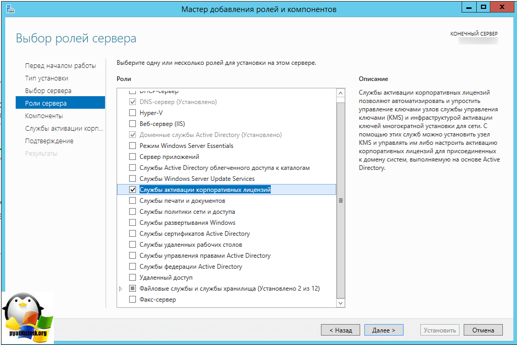Image resolution: width=517 pixels, height=345 pixels.
Task: Check Службы сертификатов Active Directory checkbox
Action: [x=133, y=234]
